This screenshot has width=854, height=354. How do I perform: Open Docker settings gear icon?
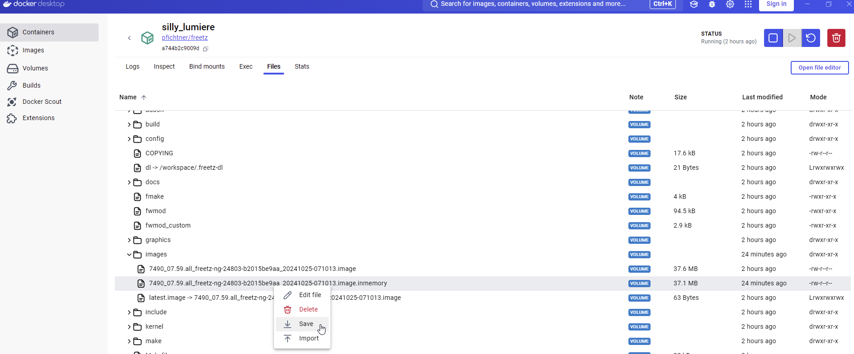tap(730, 5)
